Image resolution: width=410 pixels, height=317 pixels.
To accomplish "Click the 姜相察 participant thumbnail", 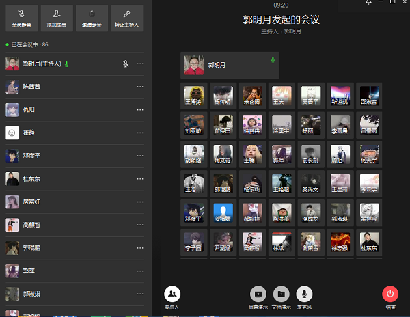I will point(223,212).
